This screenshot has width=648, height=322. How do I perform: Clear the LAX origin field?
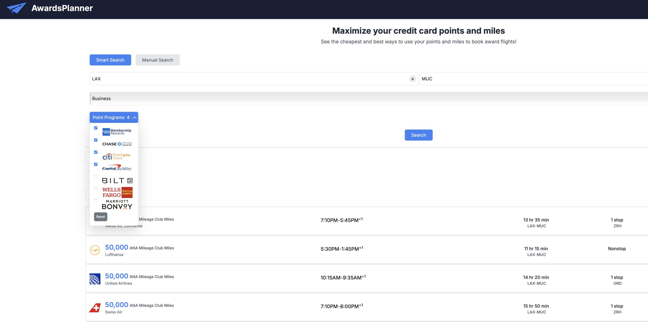pos(413,79)
